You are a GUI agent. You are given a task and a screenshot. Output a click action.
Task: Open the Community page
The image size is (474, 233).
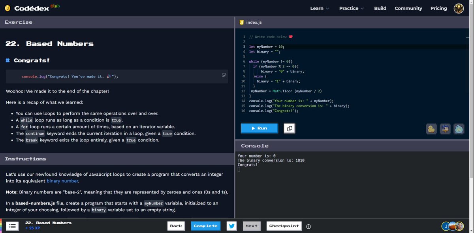(408, 8)
